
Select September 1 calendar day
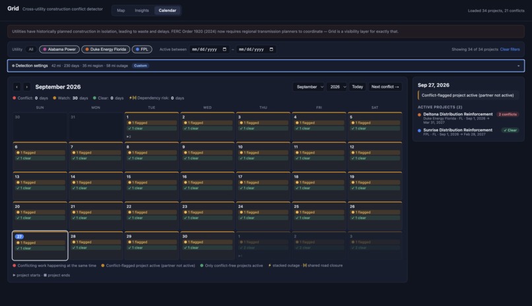[x=152, y=127]
